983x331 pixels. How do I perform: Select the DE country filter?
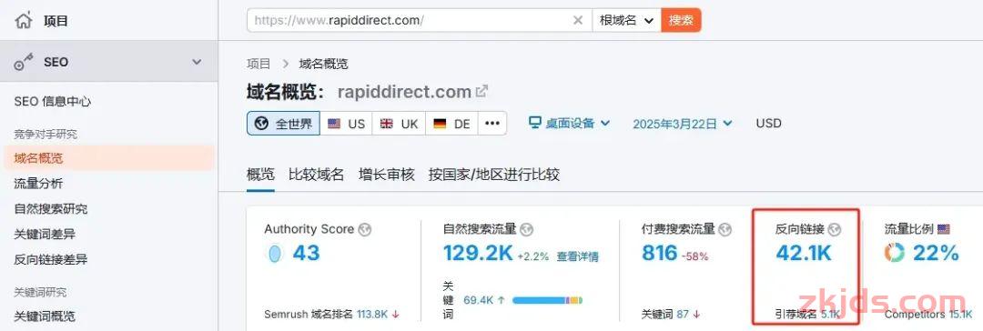click(451, 124)
